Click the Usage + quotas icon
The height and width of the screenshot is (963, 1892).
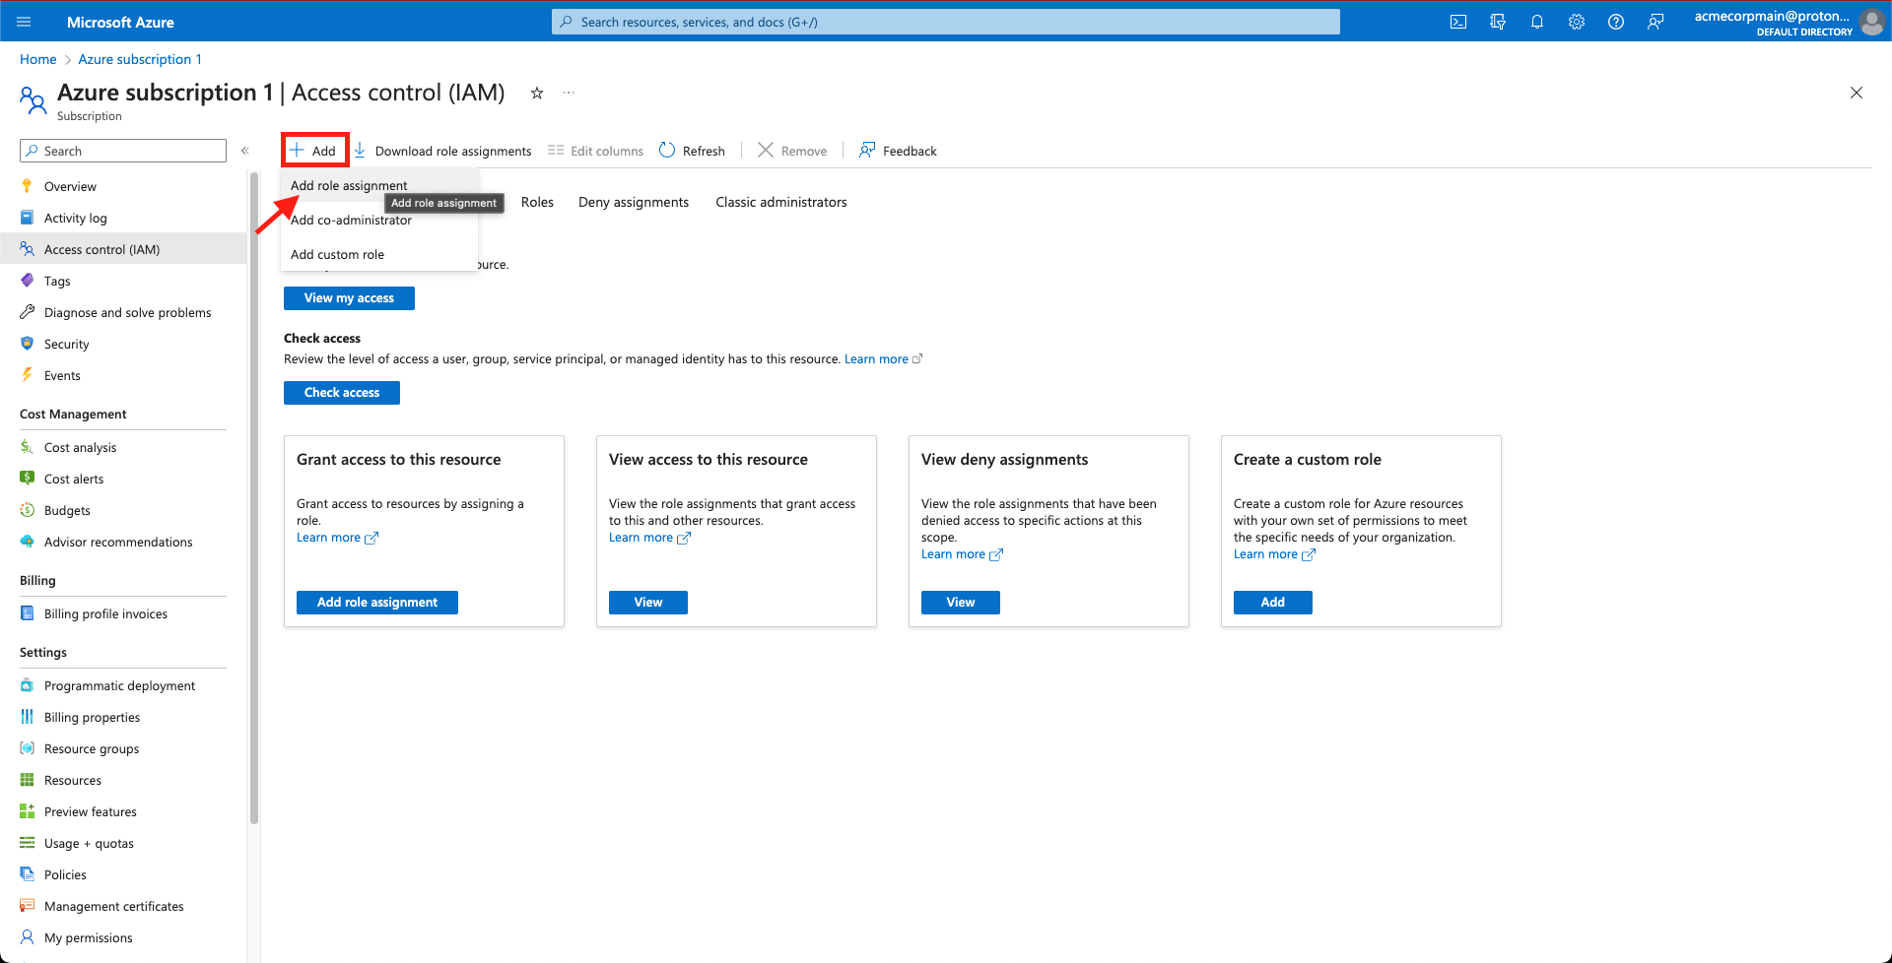coord(27,843)
